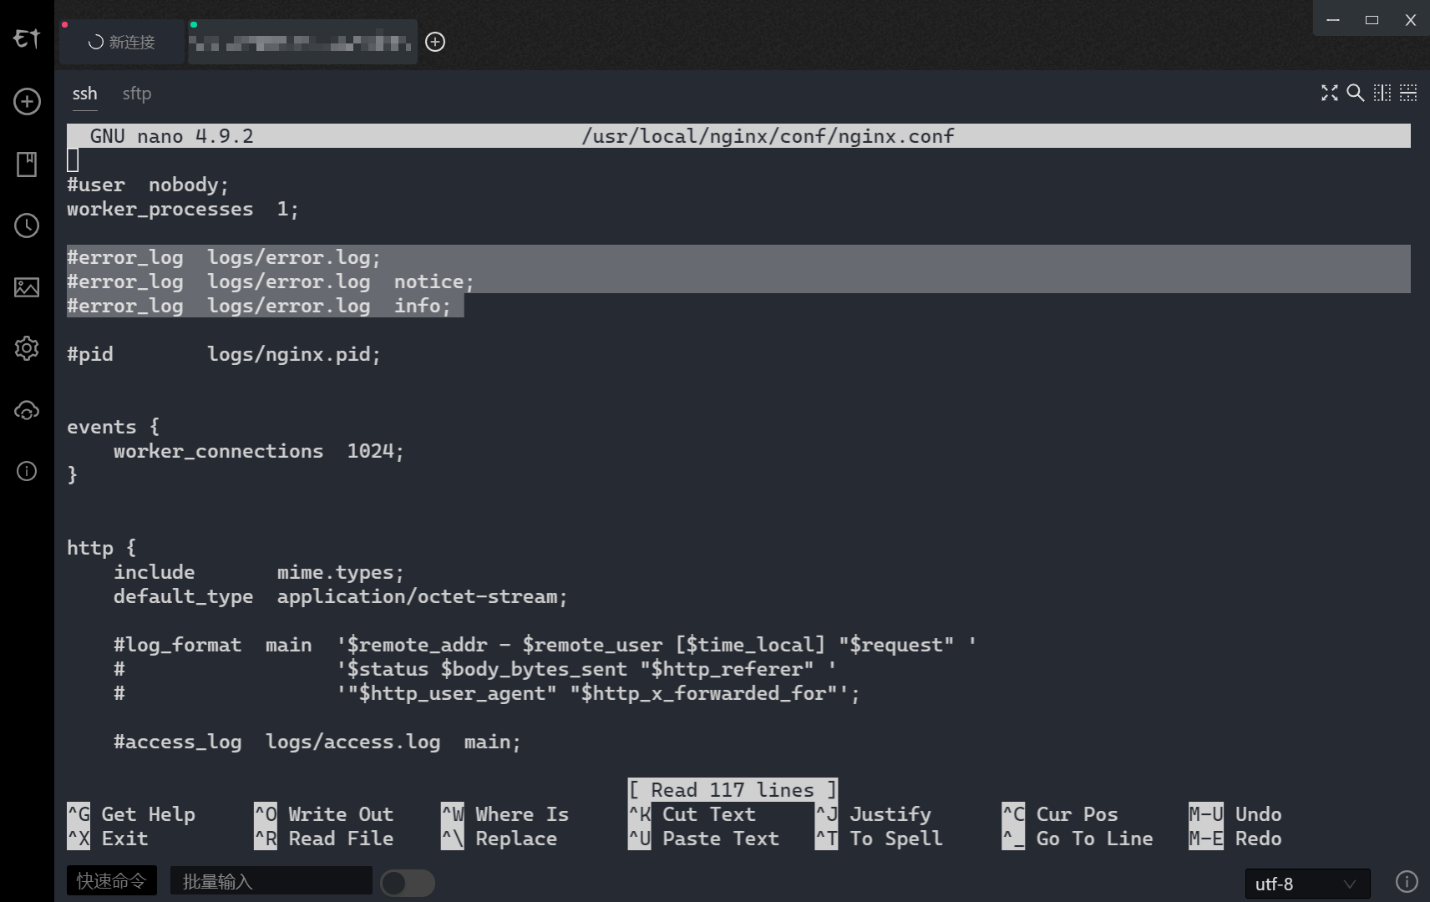The image size is (1430, 902).
Task: Open the about info icon in sidebar
Action: 27,472
